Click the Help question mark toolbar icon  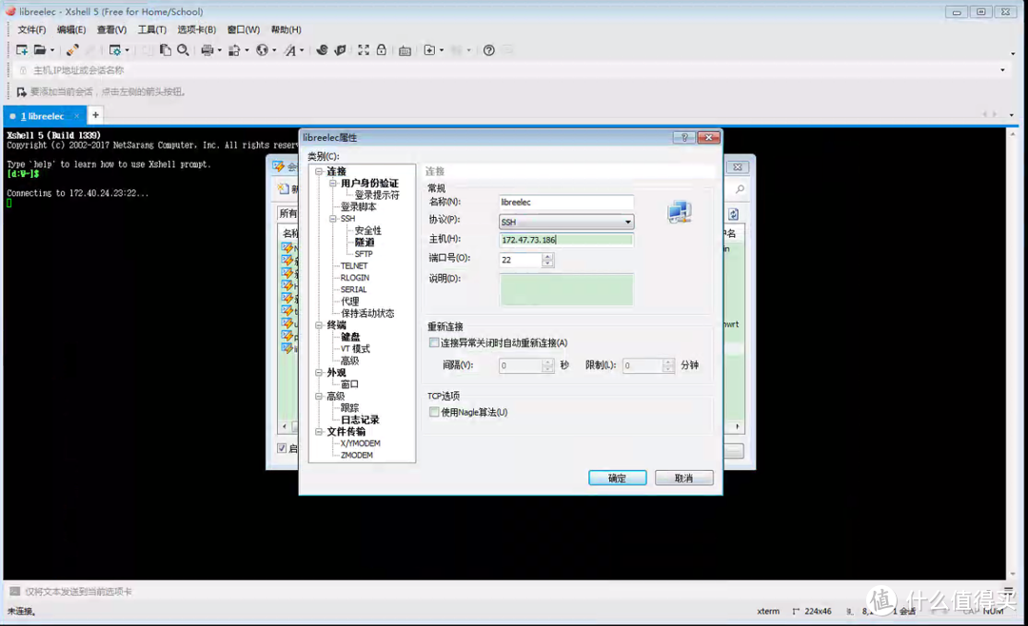[x=489, y=49]
